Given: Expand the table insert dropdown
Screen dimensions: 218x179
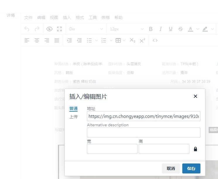Looking at the screenshot, I should tap(124, 40).
